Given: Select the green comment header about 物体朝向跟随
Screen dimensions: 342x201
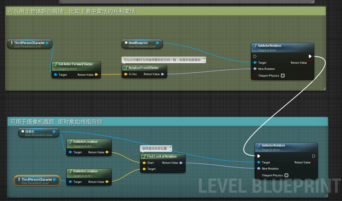Looking at the screenshot, I should tap(92, 11).
